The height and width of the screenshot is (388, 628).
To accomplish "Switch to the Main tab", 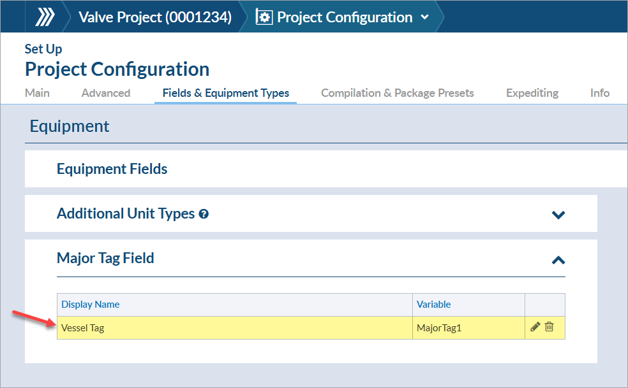I will click(x=37, y=93).
